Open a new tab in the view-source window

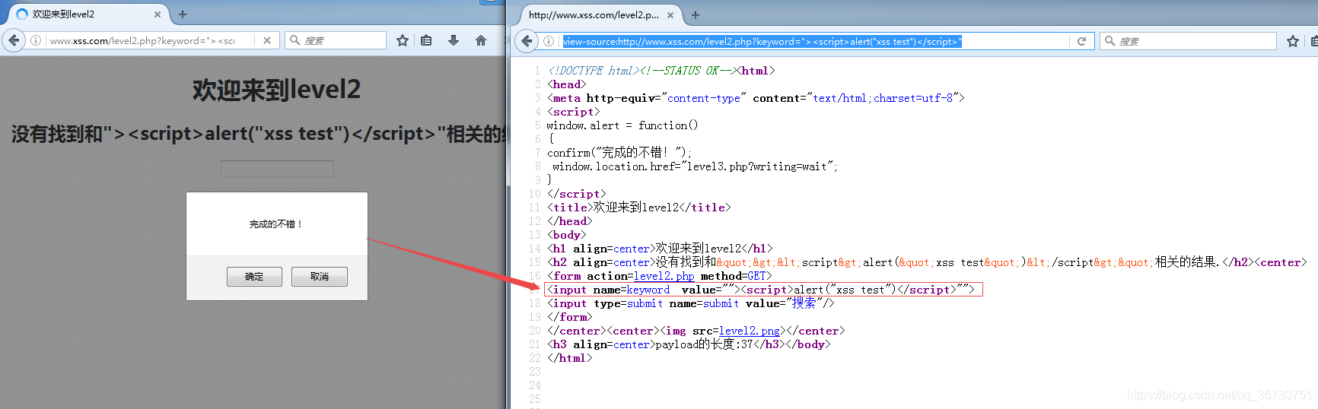696,14
